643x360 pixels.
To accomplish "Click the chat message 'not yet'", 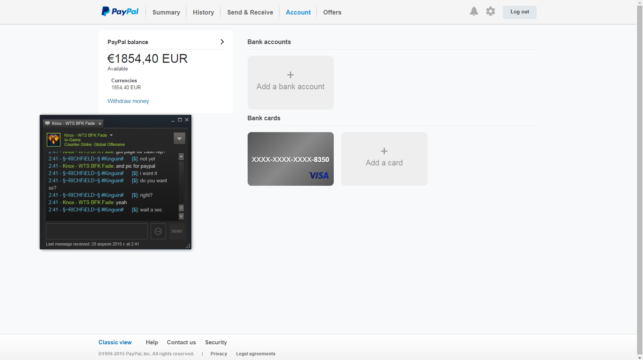I will click(x=147, y=159).
